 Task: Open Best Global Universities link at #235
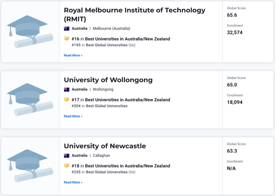click(107, 172)
